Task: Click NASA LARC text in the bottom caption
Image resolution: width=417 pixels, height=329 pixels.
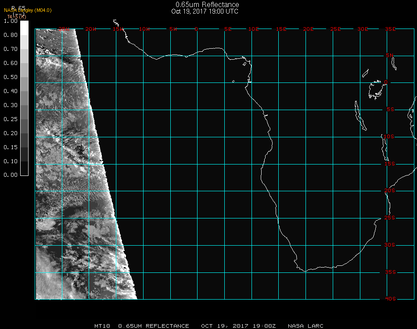Action: tap(306, 326)
